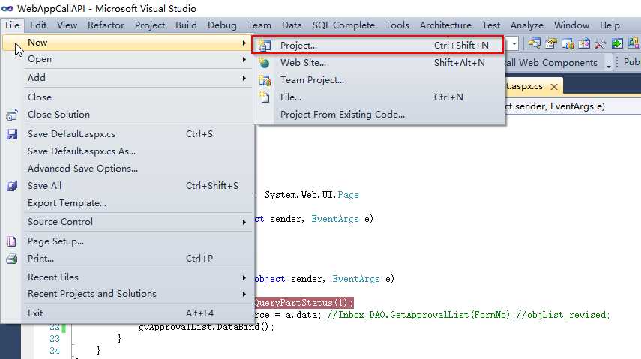Click the Print printer icon
Screen dimensions: 641x359
[x=12, y=259]
